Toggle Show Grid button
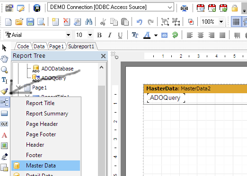247x176 pixels. pyautogui.click(x=236, y=22)
